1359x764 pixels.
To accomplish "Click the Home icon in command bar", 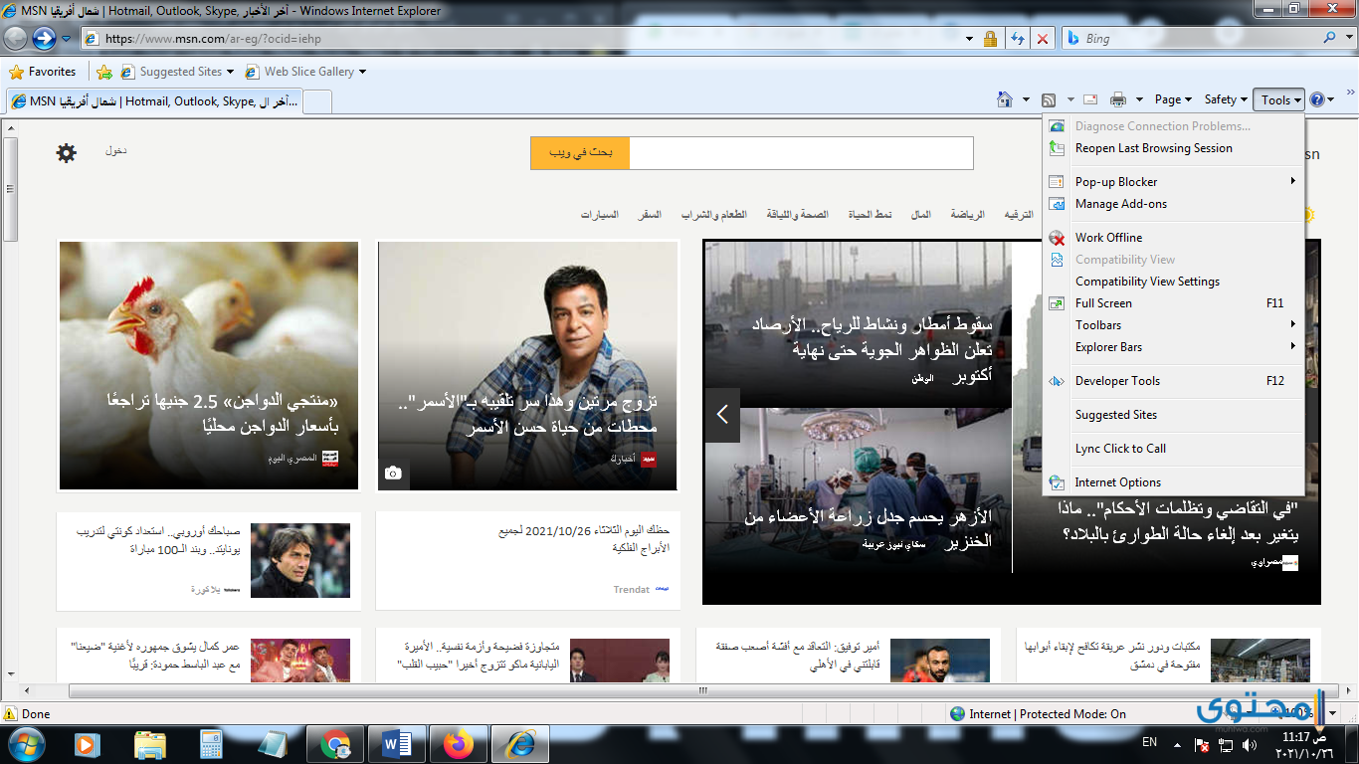I will [1005, 99].
